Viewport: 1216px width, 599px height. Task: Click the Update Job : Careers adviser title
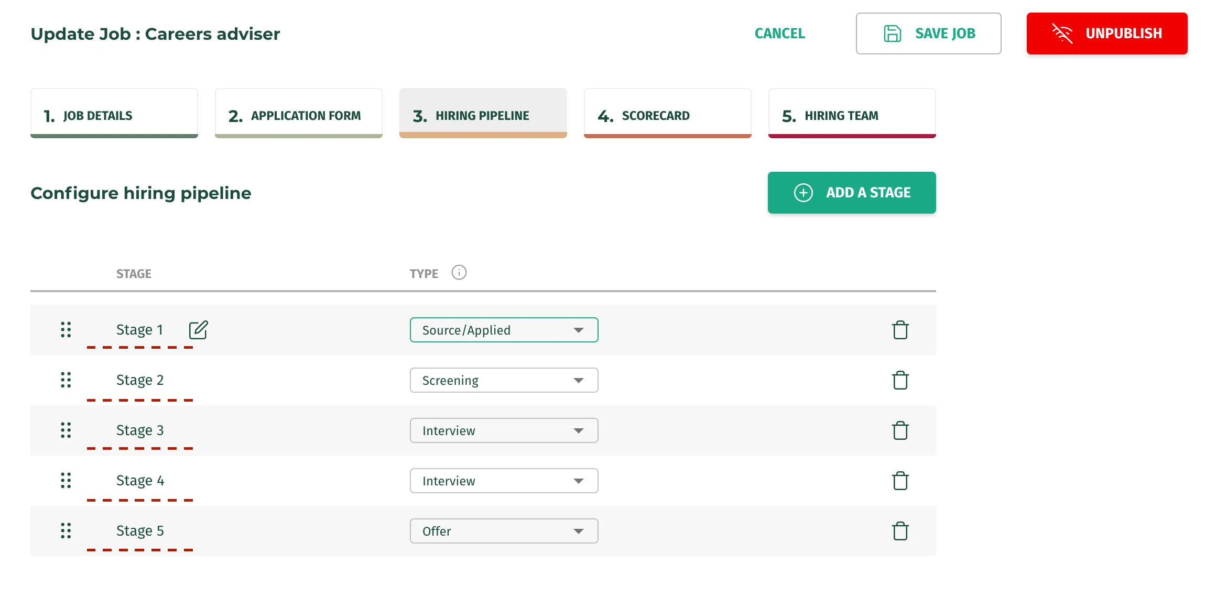pyautogui.click(x=155, y=34)
